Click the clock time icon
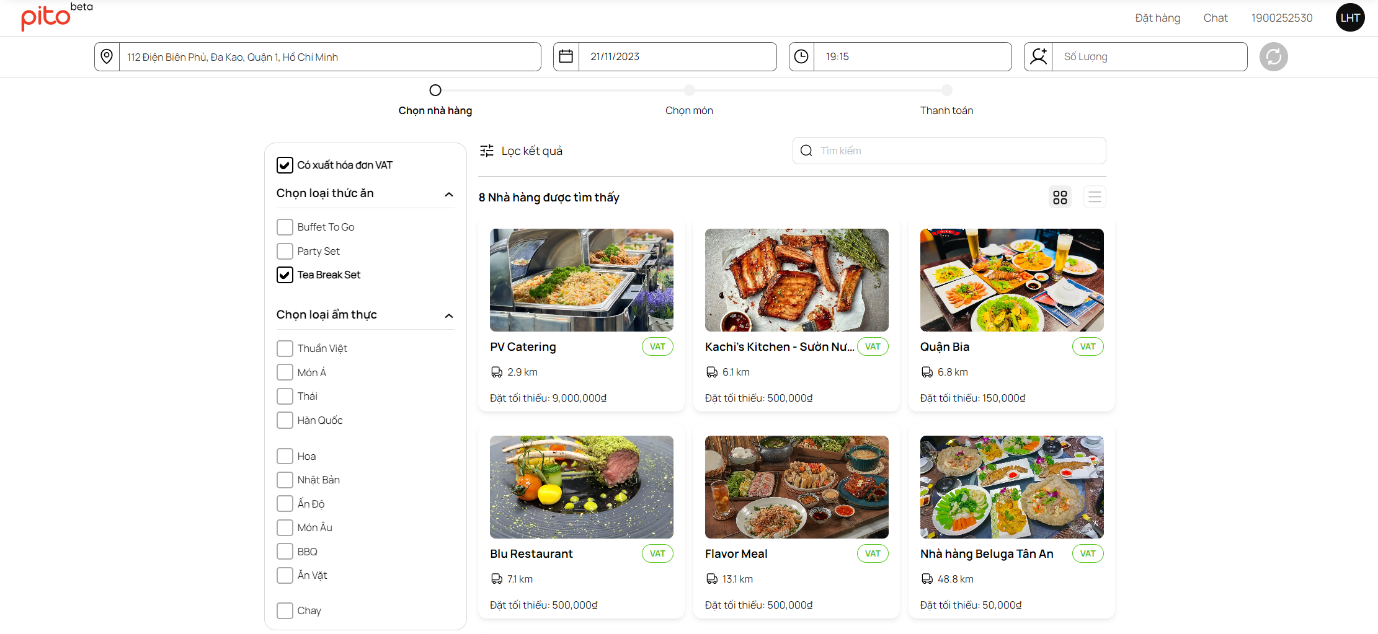Screen dimensions: 1378x634 [801, 56]
